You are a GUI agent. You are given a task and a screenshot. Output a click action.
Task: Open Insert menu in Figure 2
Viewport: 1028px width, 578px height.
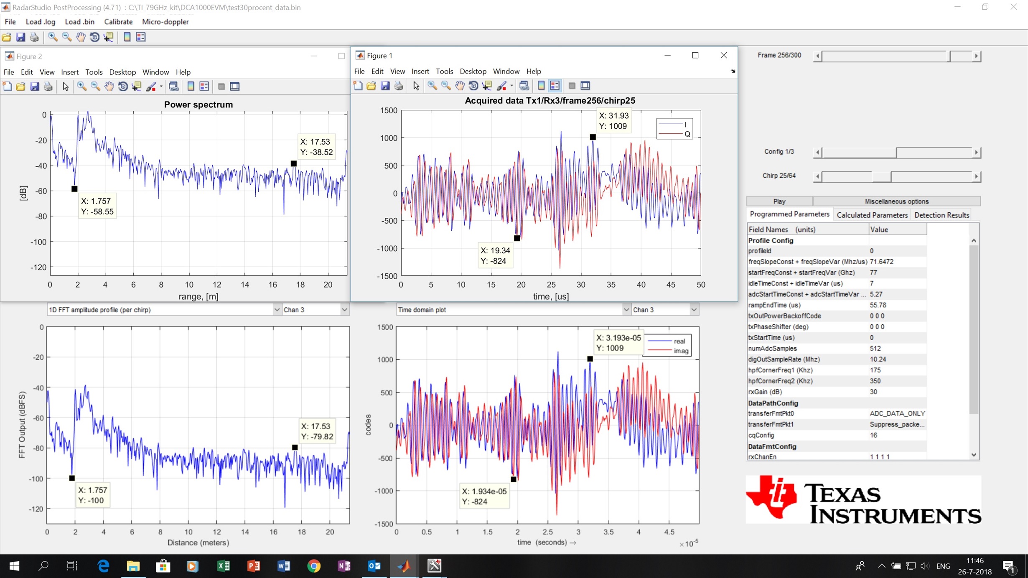(x=70, y=72)
